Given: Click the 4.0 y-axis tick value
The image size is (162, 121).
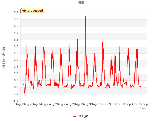Looking at the screenshot, I should 16,33.
